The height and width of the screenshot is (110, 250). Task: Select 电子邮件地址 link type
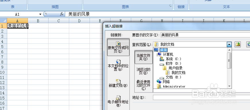click(118, 101)
